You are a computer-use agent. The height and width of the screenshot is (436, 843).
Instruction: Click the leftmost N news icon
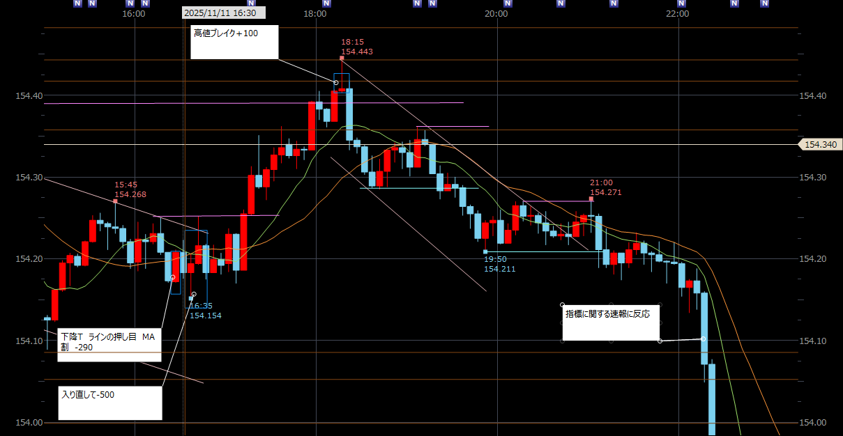click(x=77, y=3)
